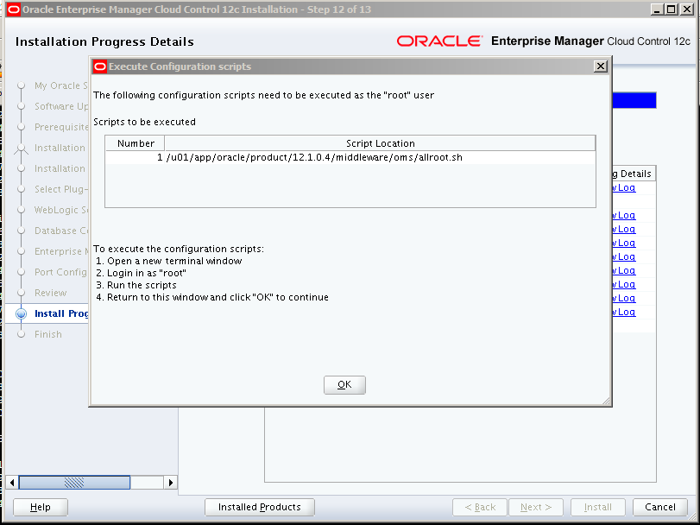Viewport: 700px width, 525px height.
Task: Click the Number column header
Action: pyautogui.click(x=136, y=143)
